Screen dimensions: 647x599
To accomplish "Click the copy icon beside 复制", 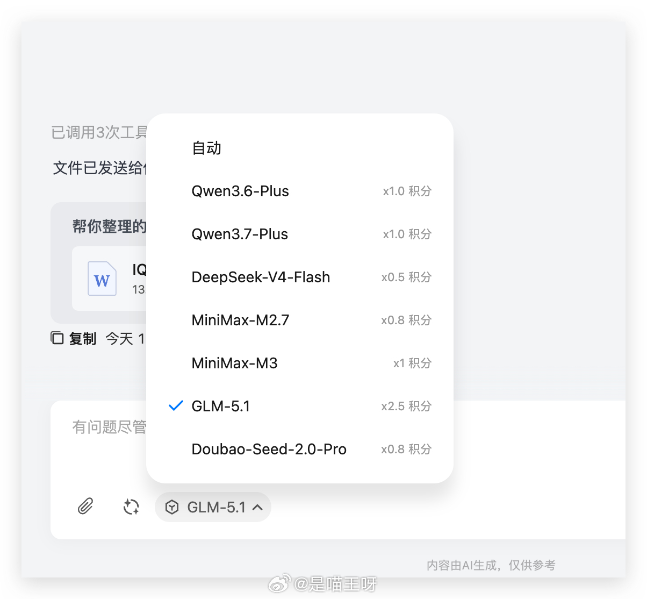I will (57, 338).
